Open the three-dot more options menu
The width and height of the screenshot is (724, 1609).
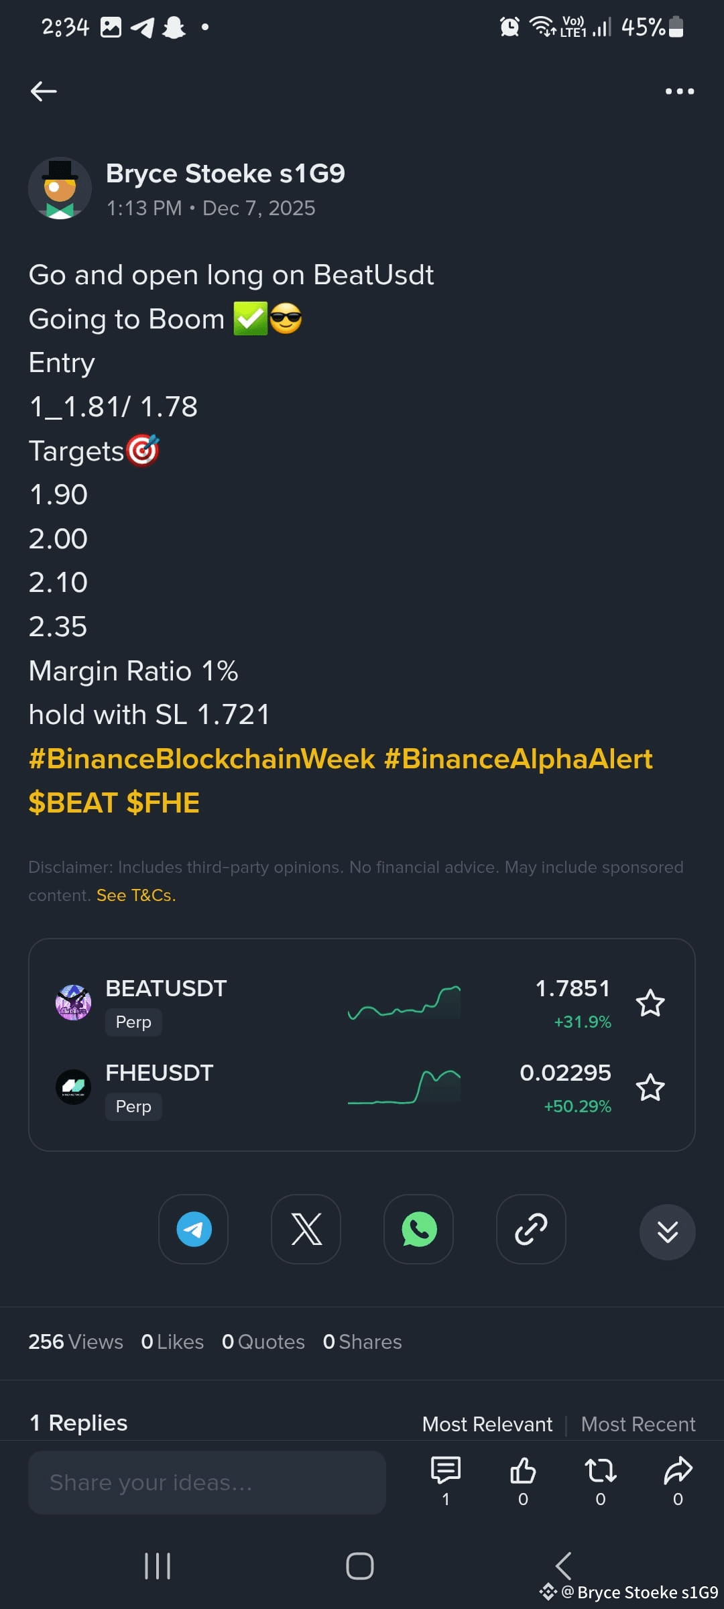coord(679,91)
